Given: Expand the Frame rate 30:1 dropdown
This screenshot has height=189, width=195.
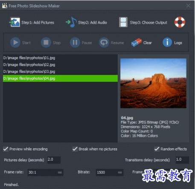Looking at the screenshot, I should [x=45, y=172].
